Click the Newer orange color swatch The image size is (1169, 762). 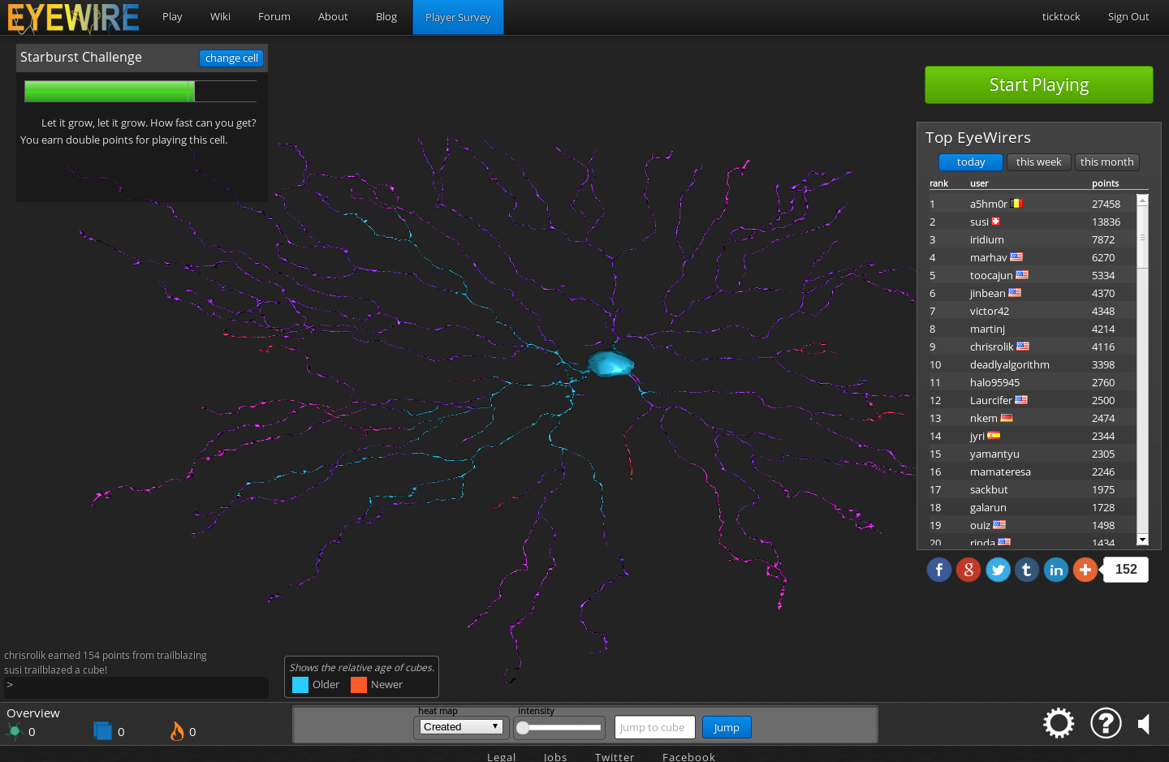[359, 685]
